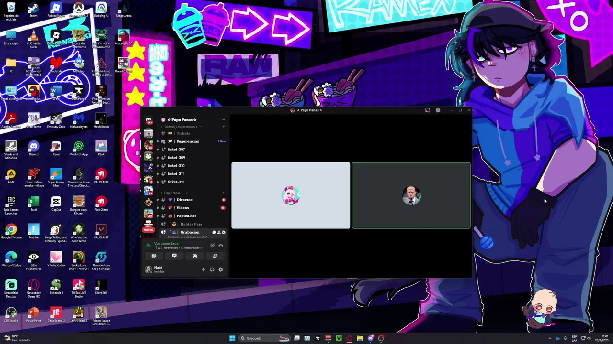Deafen the headphones in Discord
The height and width of the screenshot is (344, 613).
point(212,269)
